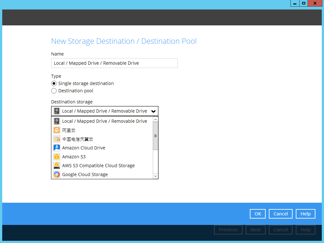Viewport: 324px width, 243px height.
Task: Choose Google Cloud Storage from list
Action: (x=102, y=174)
